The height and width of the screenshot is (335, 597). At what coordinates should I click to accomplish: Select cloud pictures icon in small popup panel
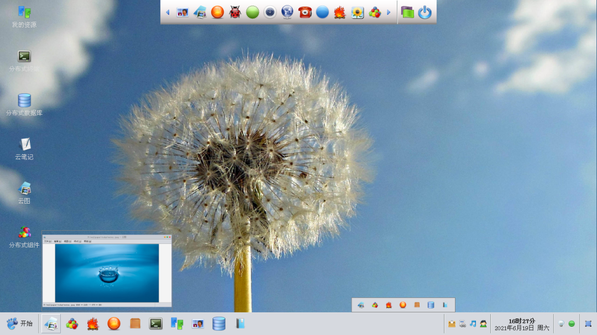pyautogui.click(x=361, y=305)
